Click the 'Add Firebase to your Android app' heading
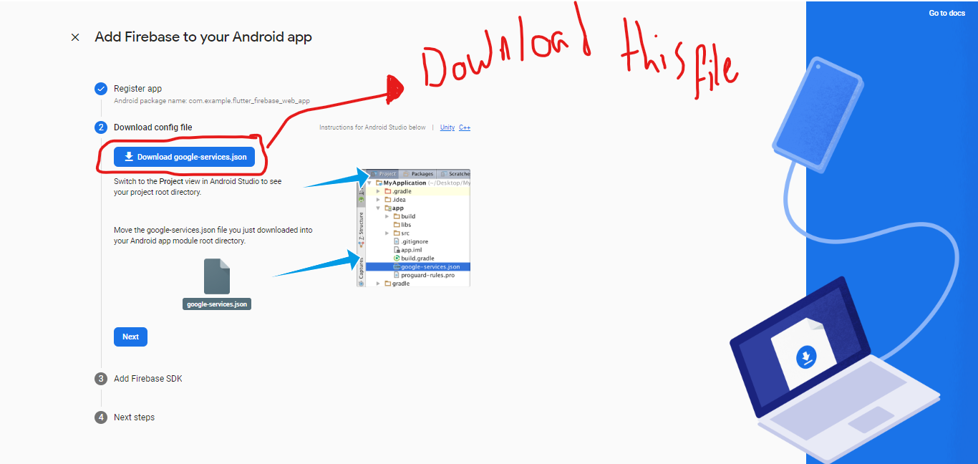Screen dimensions: 978x464 (x=203, y=37)
